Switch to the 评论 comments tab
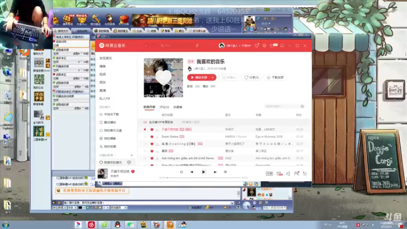Image resolution: width=407 pixels, height=229 pixels. click(x=164, y=107)
